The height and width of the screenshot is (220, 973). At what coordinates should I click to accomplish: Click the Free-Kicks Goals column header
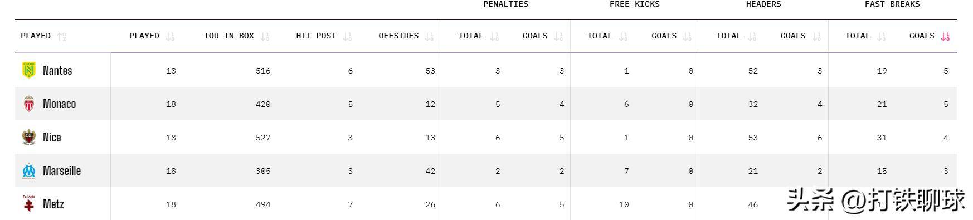tap(664, 36)
